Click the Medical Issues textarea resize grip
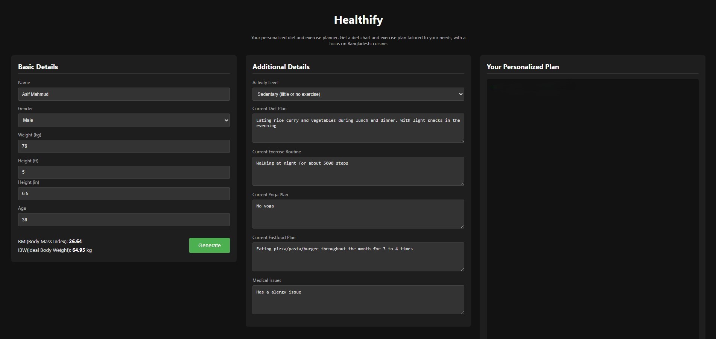The image size is (716, 339). point(462,312)
